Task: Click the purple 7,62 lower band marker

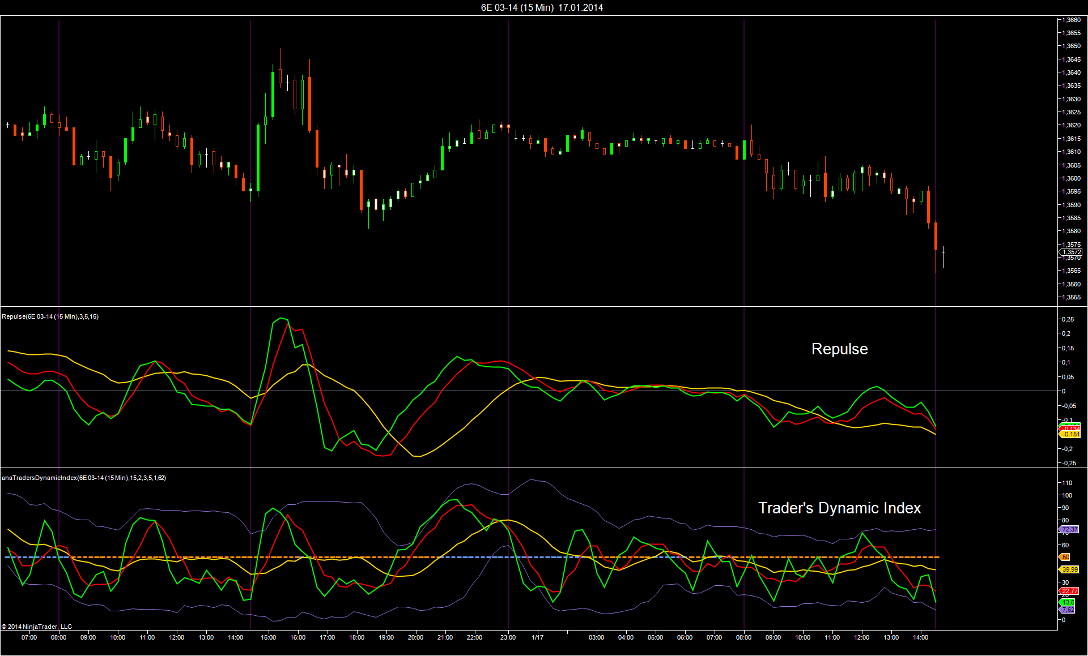Action: [x=1068, y=610]
